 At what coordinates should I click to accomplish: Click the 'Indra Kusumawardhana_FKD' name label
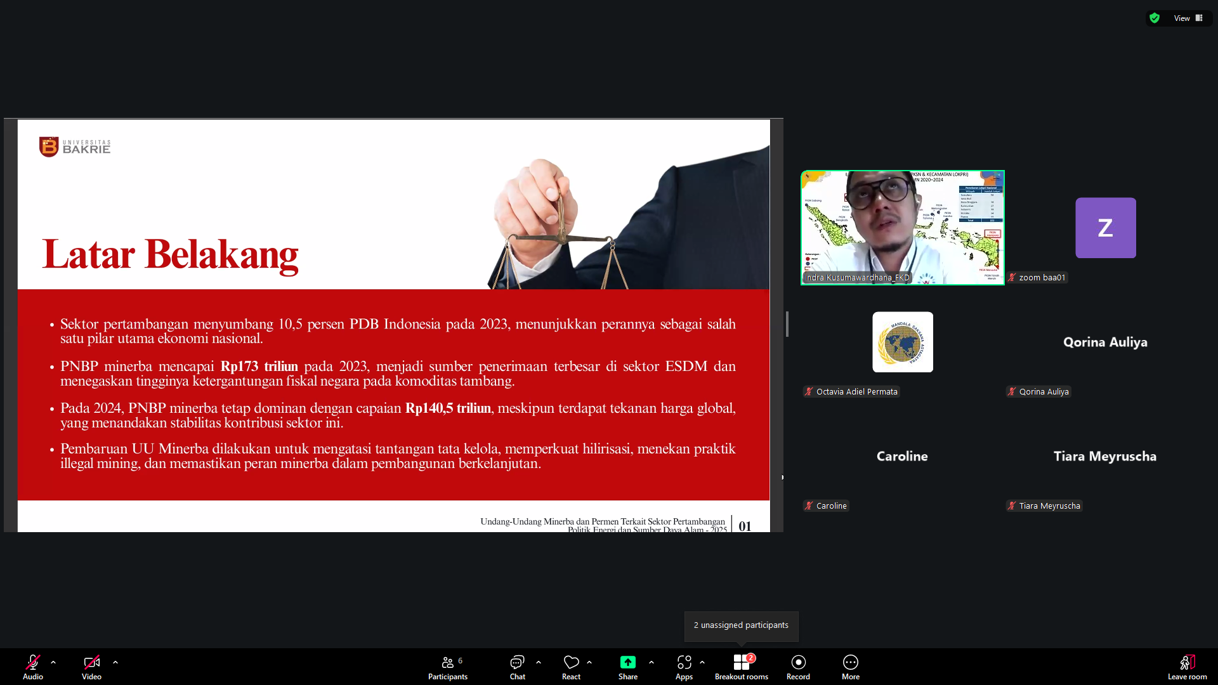pyautogui.click(x=857, y=277)
